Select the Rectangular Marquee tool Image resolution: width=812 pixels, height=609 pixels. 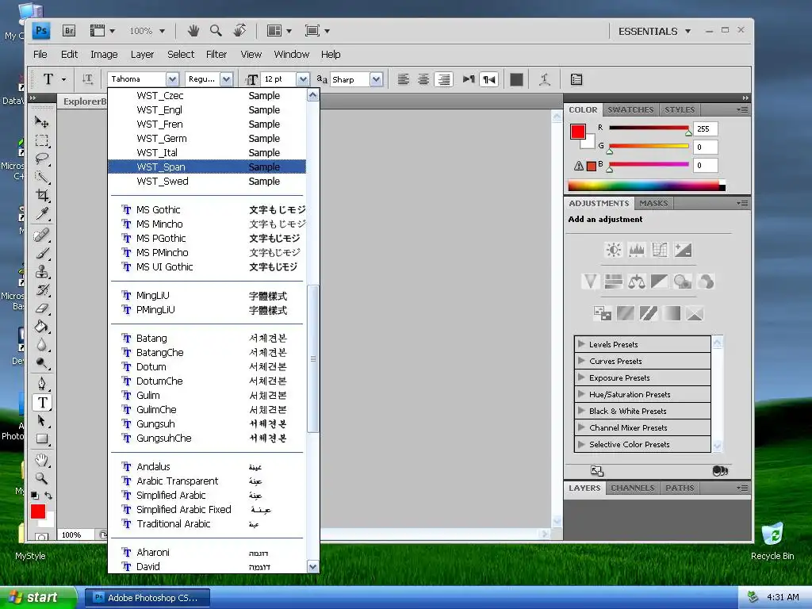click(x=42, y=140)
